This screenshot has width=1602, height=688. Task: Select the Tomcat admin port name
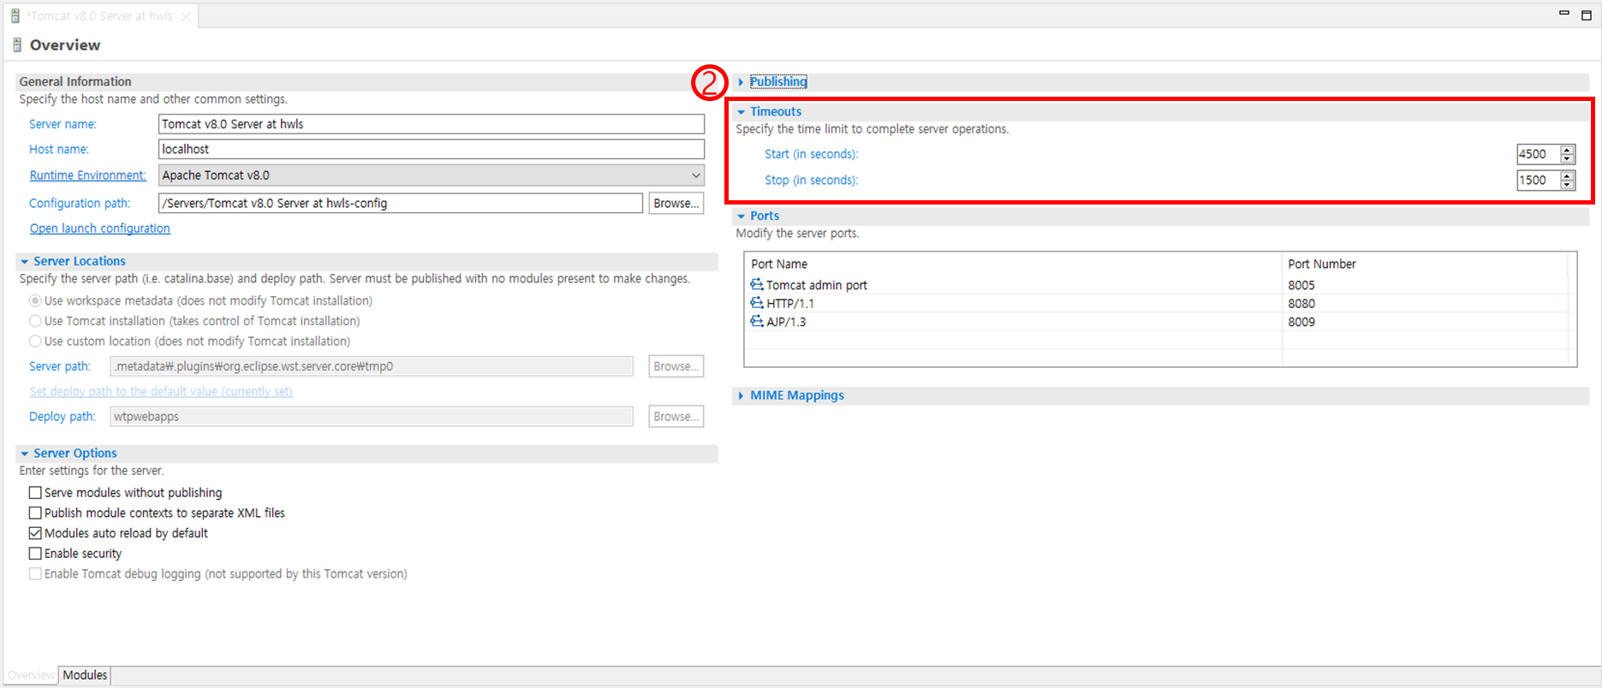pyautogui.click(x=817, y=285)
